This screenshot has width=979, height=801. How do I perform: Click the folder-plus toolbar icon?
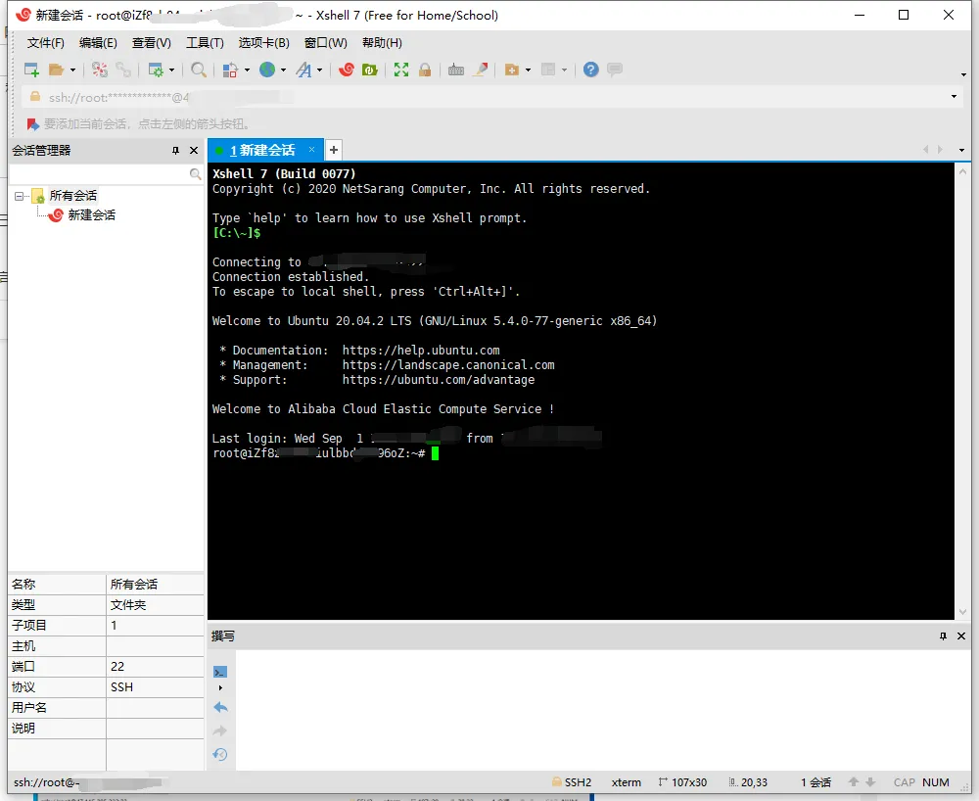click(512, 70)
